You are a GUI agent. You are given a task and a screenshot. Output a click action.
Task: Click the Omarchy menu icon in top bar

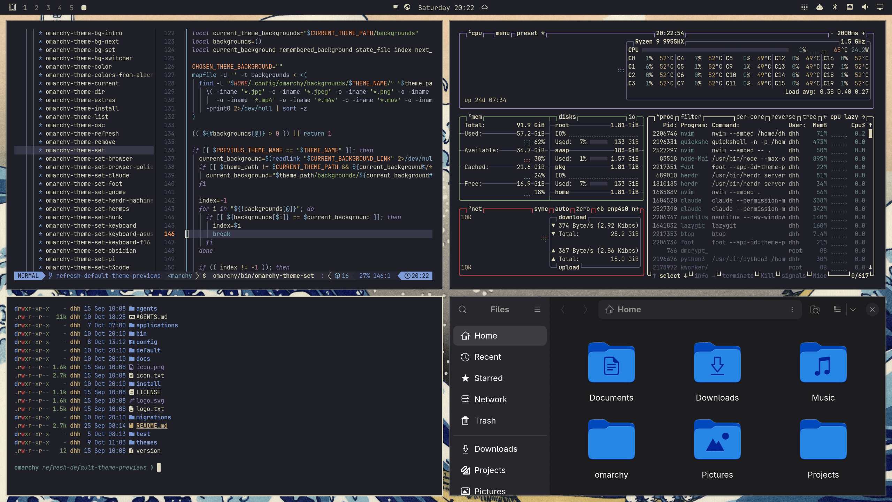pyautogui.click(x=12, y=7)
